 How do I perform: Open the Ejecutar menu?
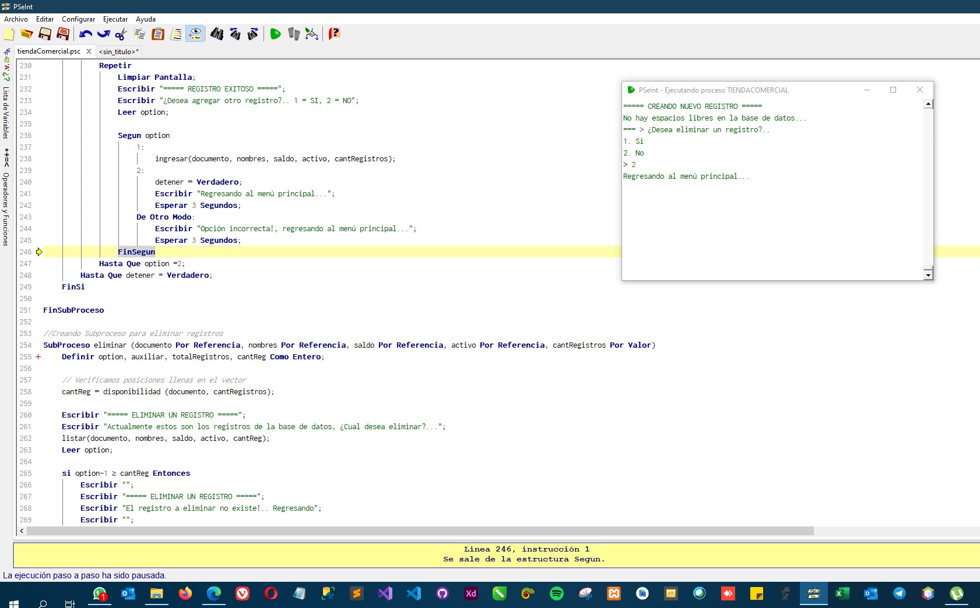tap(115, 19)
